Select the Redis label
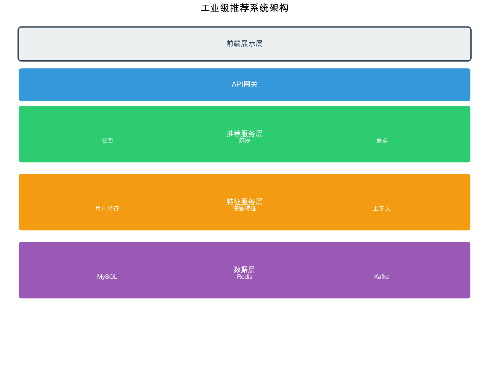This screenshot has height=368, width=489. 244,277
